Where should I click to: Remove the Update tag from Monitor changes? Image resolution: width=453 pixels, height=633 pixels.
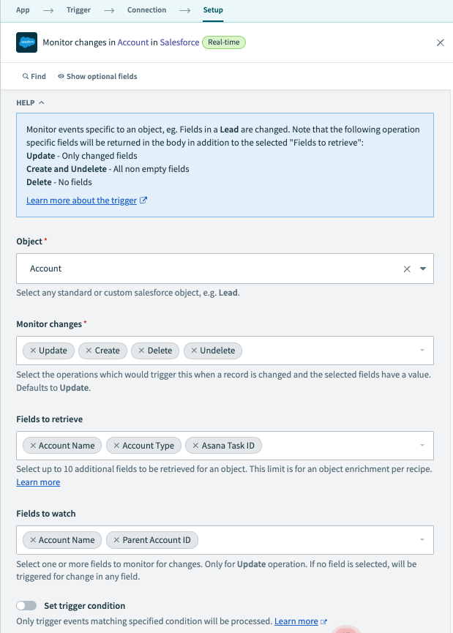[x=33, y=351]
